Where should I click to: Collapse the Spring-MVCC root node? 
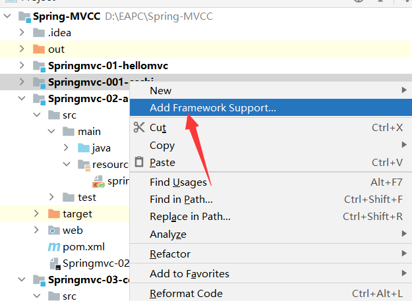pos(7,16)
